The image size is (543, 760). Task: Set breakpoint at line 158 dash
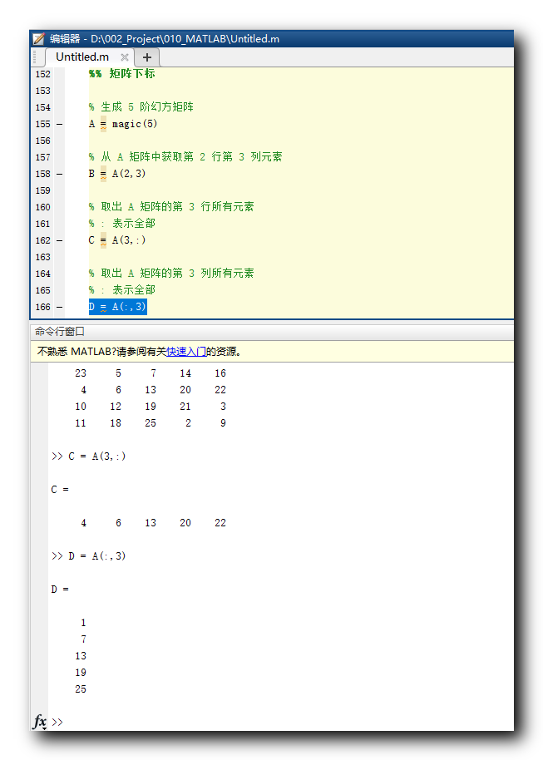tap(59, 174)
